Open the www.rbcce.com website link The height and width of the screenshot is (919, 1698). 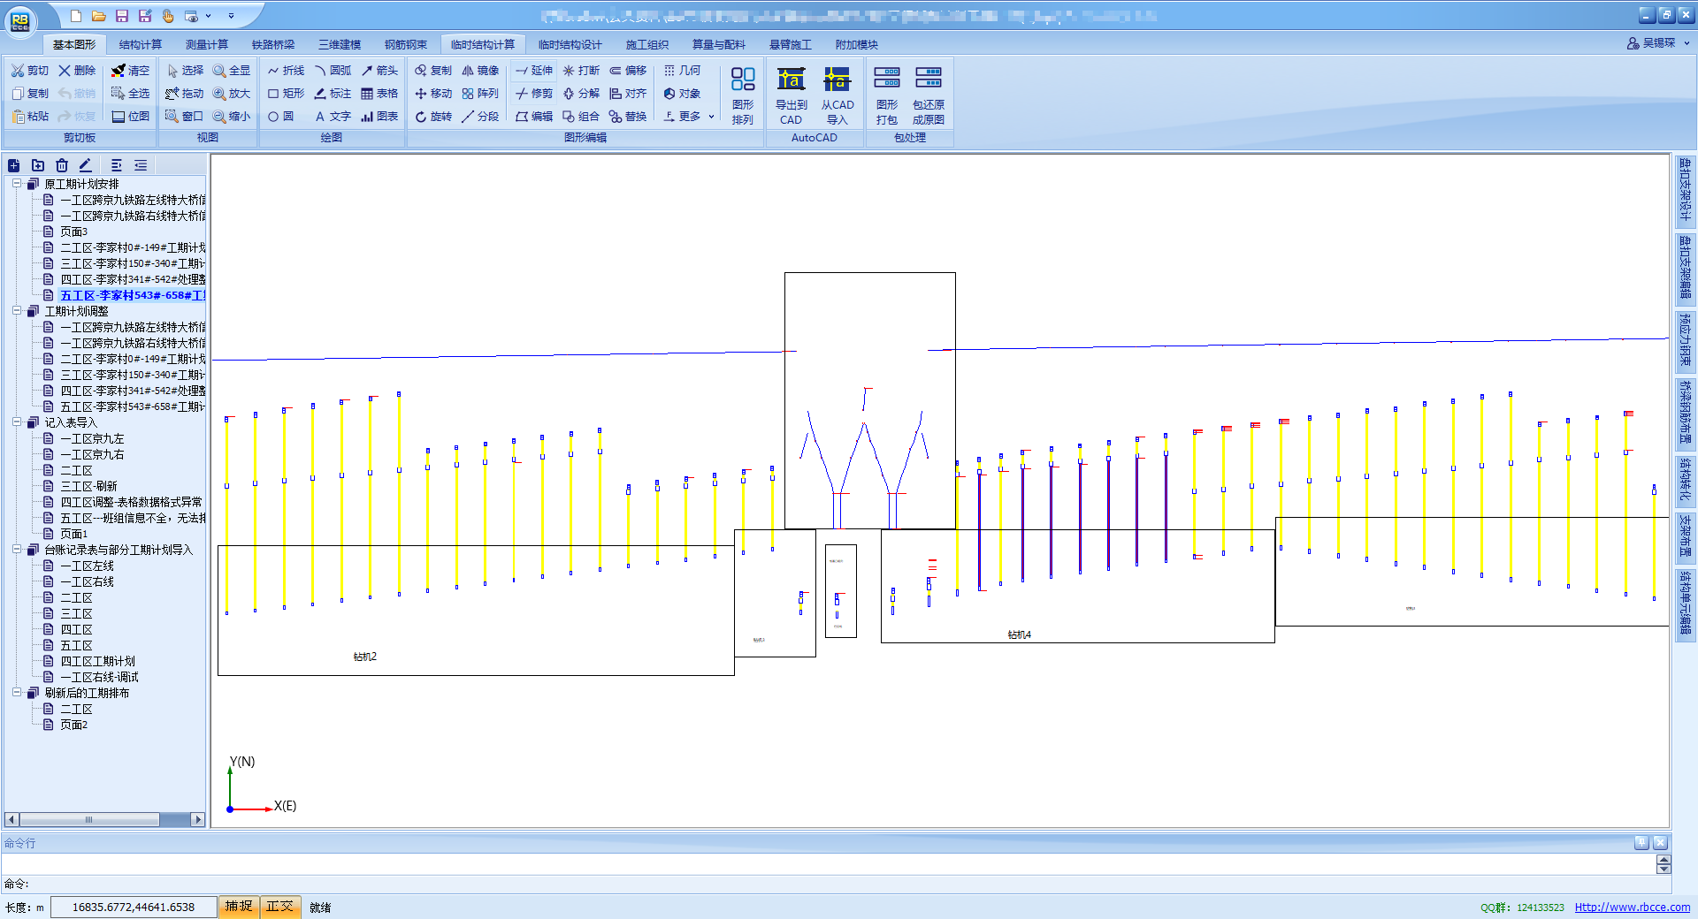click(1632, 908)
